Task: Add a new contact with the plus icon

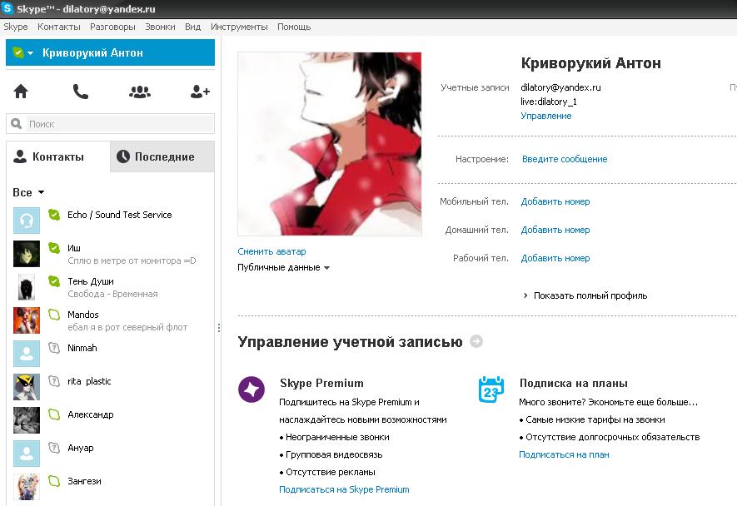Action: pos(200,92)
